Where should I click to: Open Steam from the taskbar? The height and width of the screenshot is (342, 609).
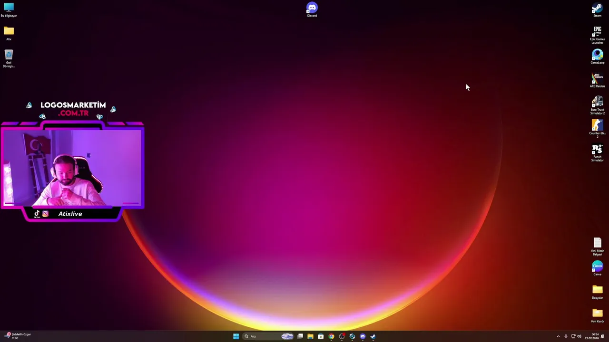[x=373, y=336]
